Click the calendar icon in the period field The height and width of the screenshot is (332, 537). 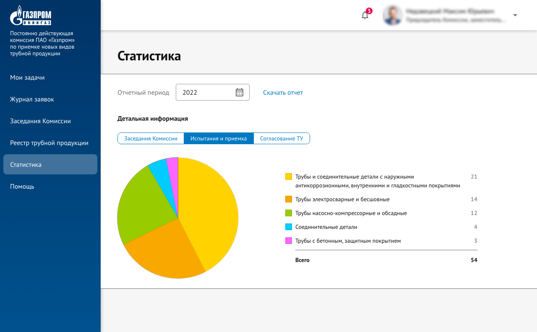pos(240,92)
